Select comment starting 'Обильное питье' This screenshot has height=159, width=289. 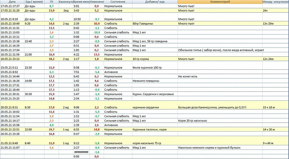coord(221,50)
